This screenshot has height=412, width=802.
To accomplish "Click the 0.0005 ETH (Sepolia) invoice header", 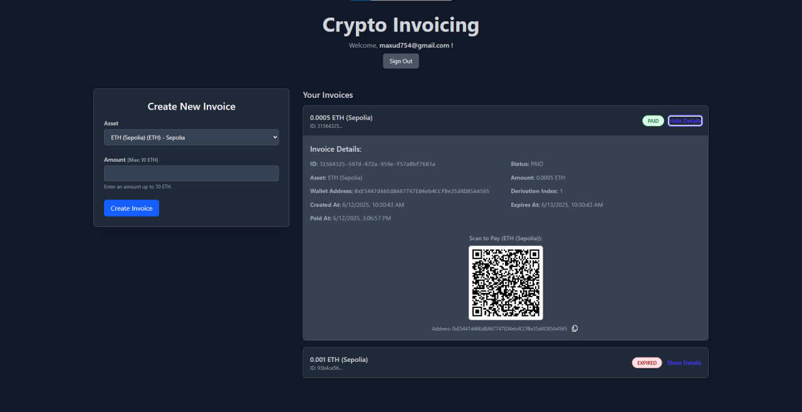I will (x=341, y=117).
